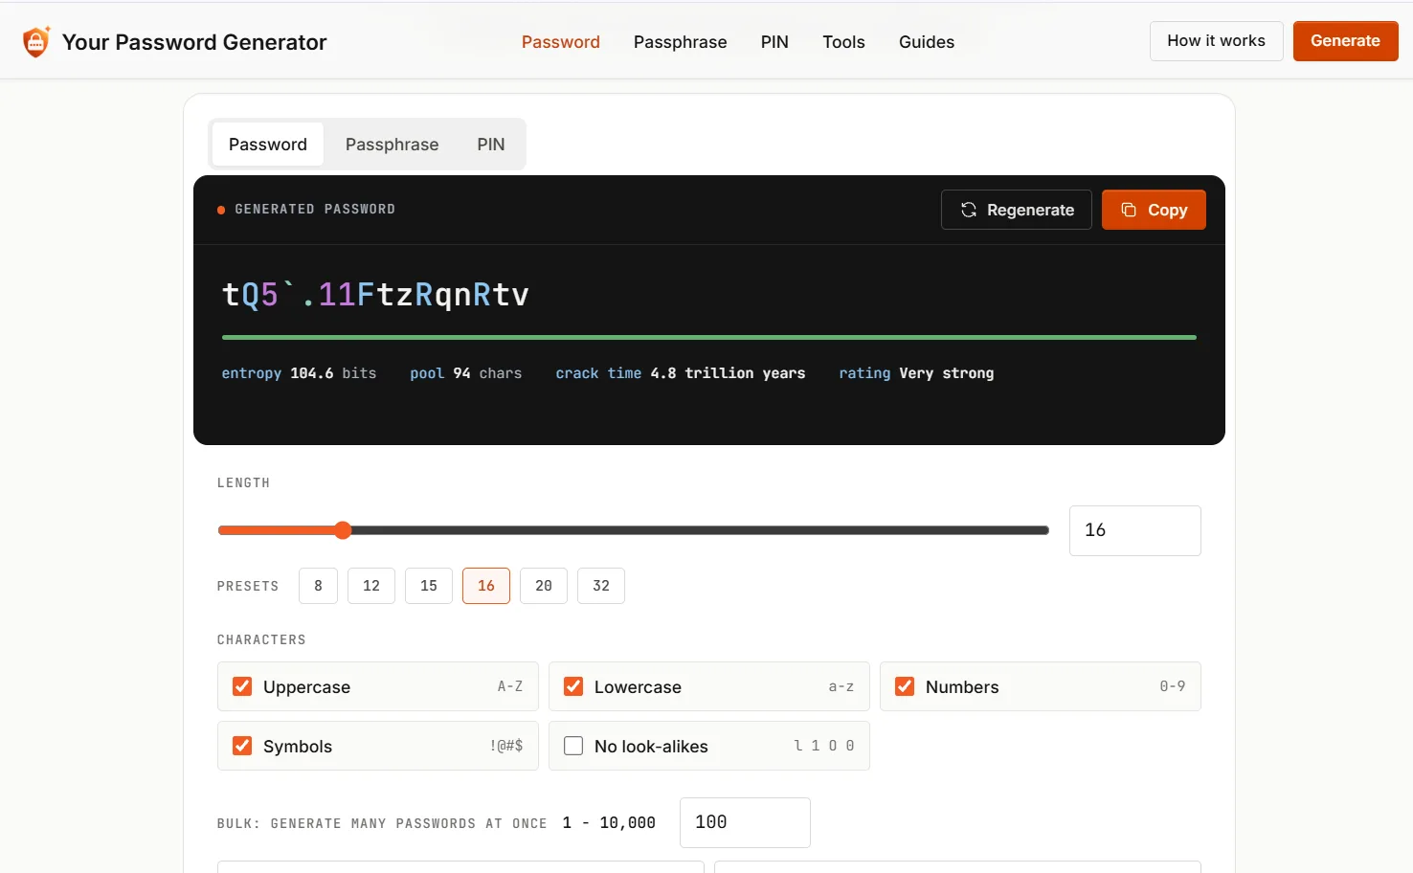Click the Copy clipboard icon
Screen dimensions: 1413x873
[x=1129, y=210]
